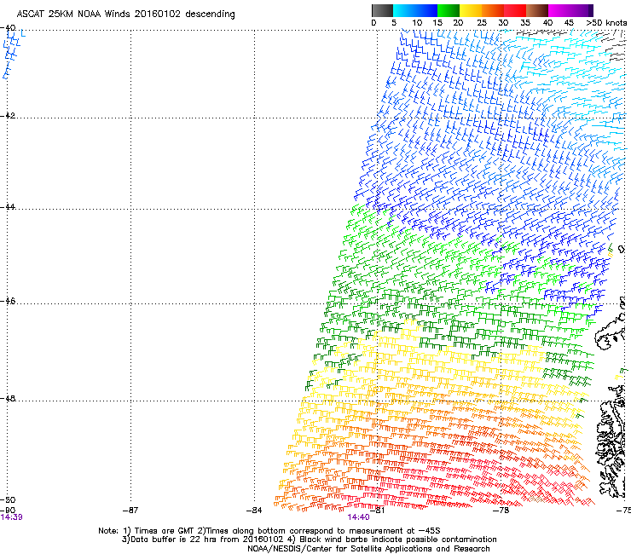Click the '10' legend scale label
The image size is (631, 554).
417,23
